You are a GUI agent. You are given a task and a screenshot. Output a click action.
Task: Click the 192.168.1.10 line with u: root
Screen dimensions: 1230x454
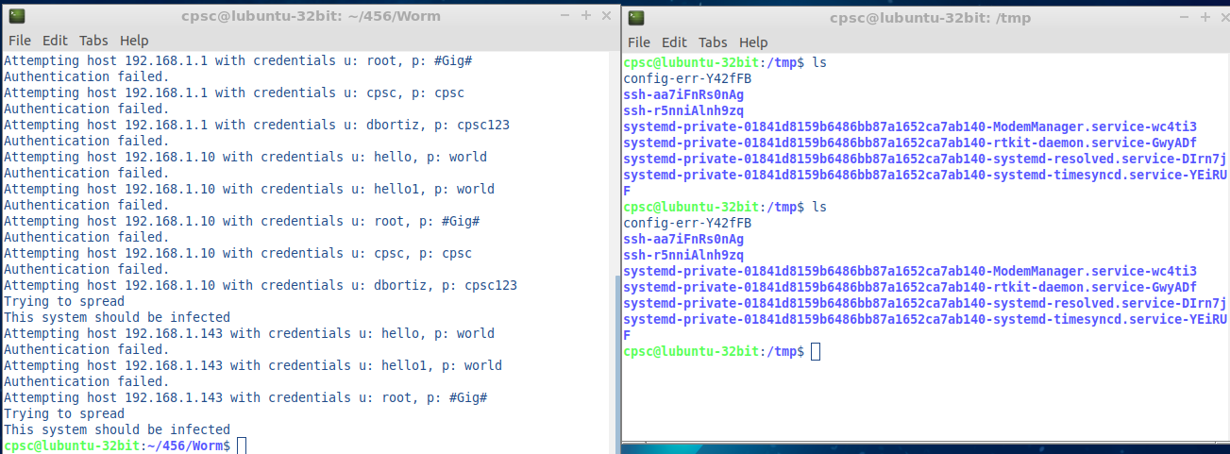click(x=242, y=221)
